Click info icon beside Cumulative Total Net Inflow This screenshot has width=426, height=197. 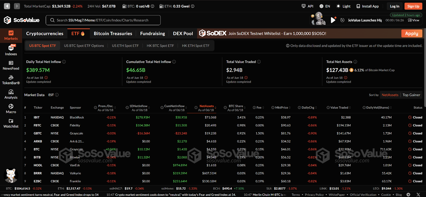[x=174, y=62]
